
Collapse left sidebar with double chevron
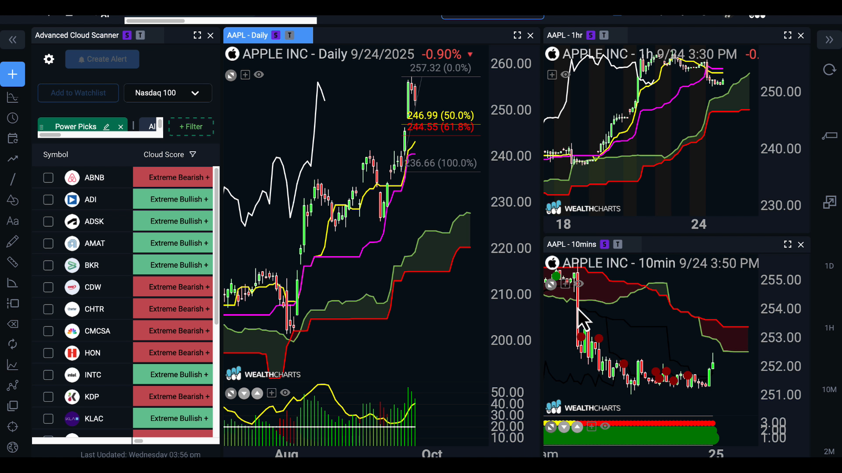(x=13, y=40)
